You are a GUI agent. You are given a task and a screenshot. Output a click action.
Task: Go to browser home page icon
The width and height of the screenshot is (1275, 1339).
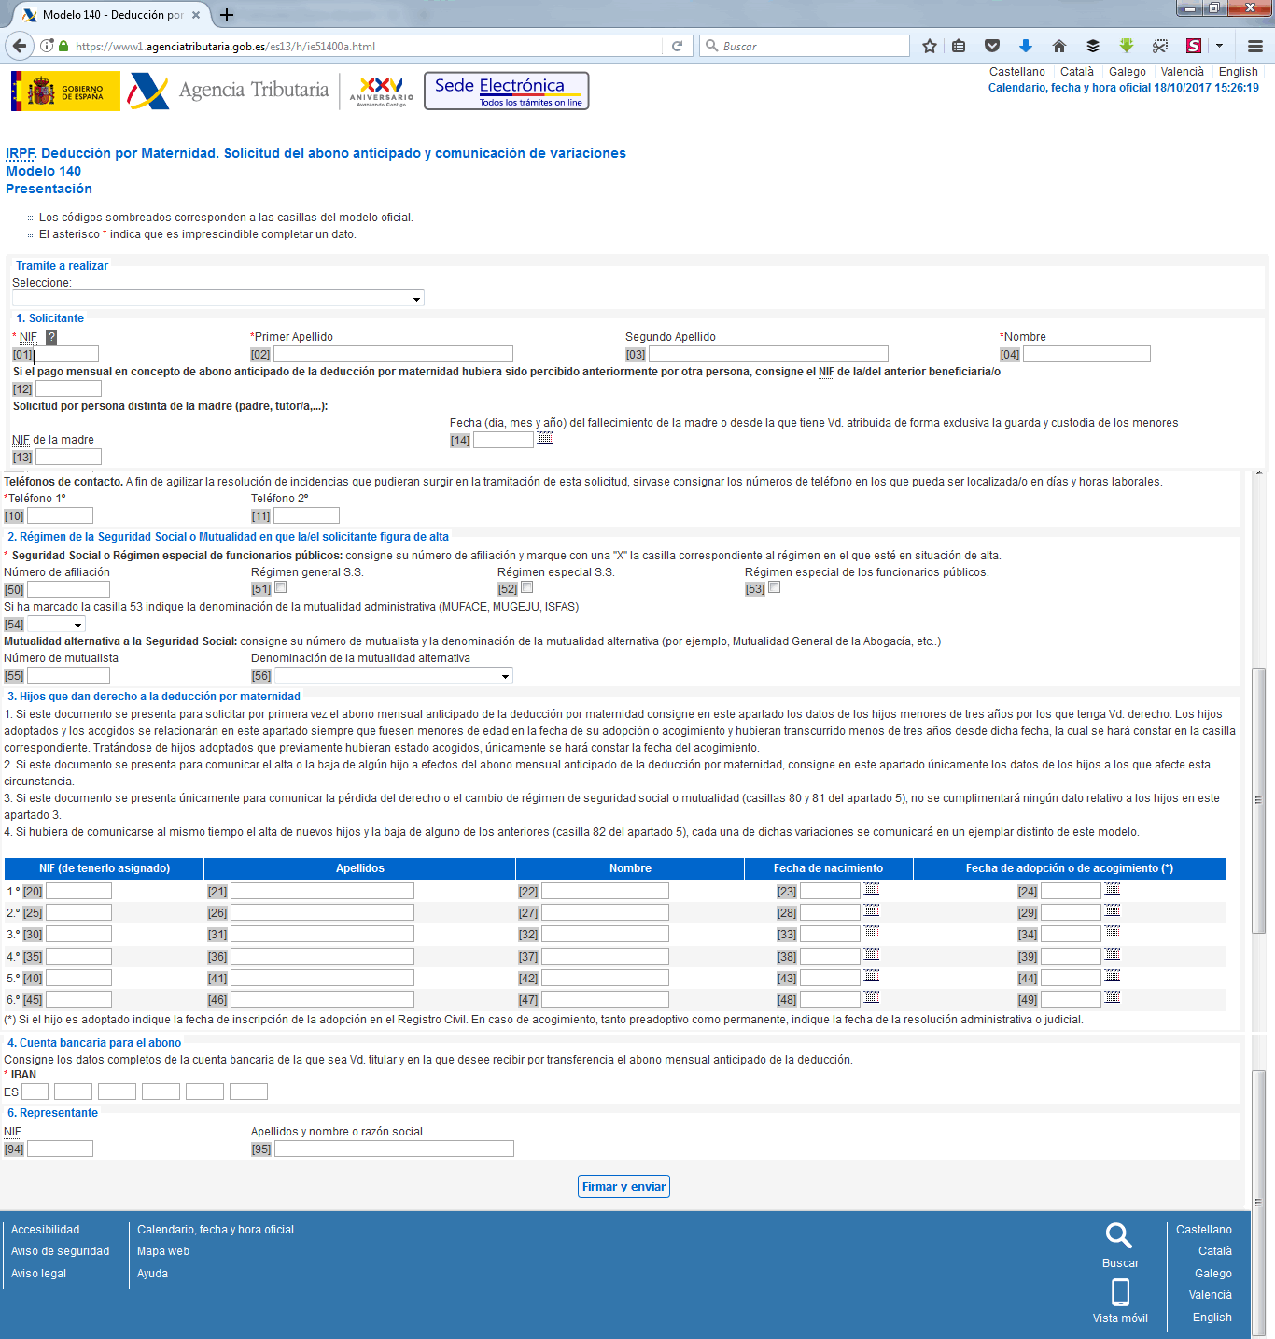pyautogui.click(x=1058, y=46)
